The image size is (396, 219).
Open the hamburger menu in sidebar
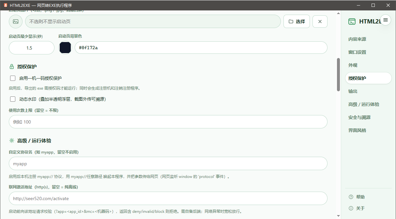(386, 20)
